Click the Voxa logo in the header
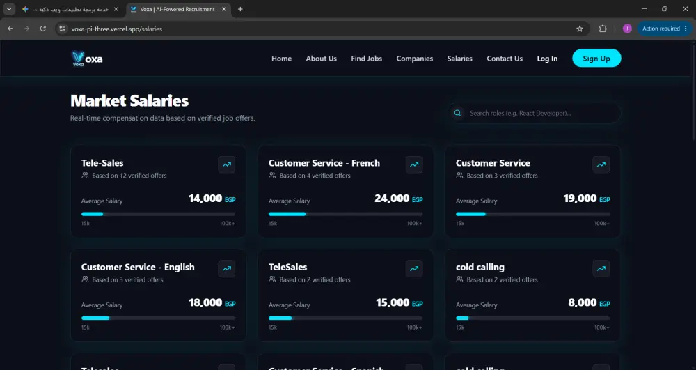The height and width of the screenshot is (370, 696). [87, 59]
